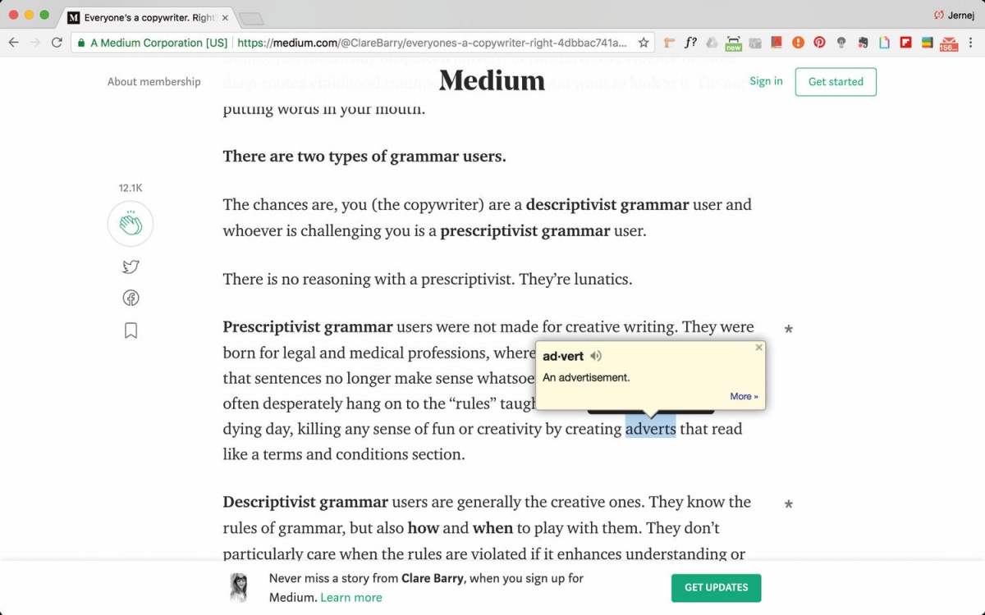View the site security lock information

80,43
